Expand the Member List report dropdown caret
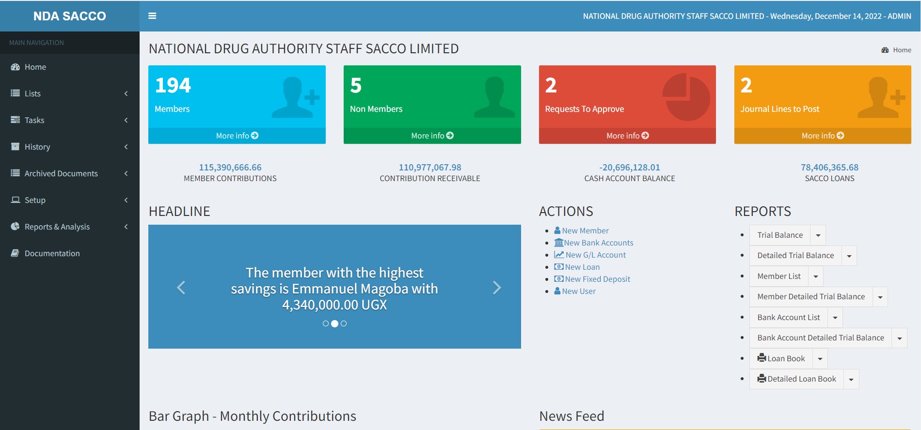 pyautogui.click(x=816, y=276)
